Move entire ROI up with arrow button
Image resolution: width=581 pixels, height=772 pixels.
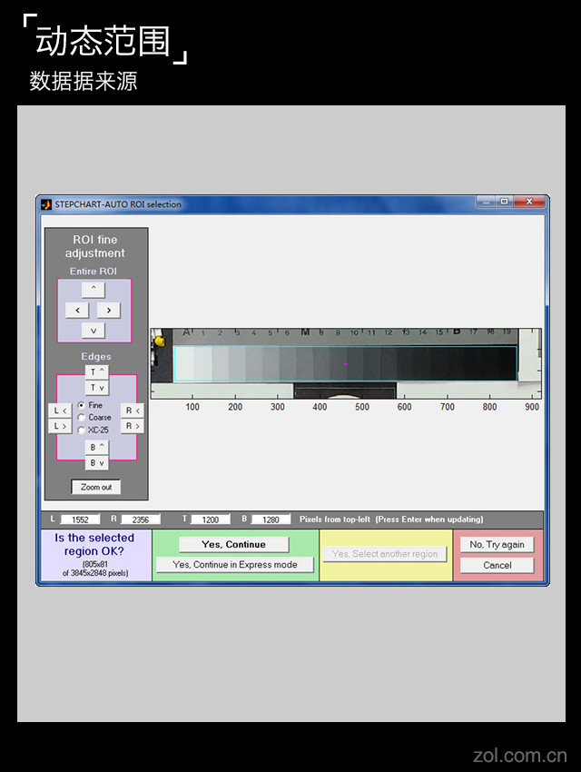click(93, 290)
